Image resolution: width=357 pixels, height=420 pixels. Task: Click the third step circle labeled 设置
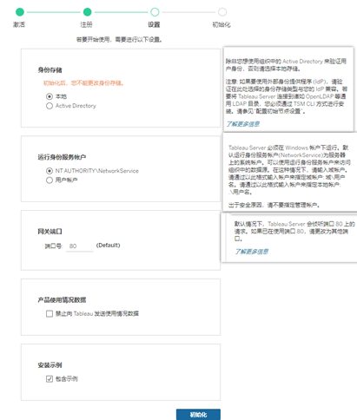tap(155, 12)
